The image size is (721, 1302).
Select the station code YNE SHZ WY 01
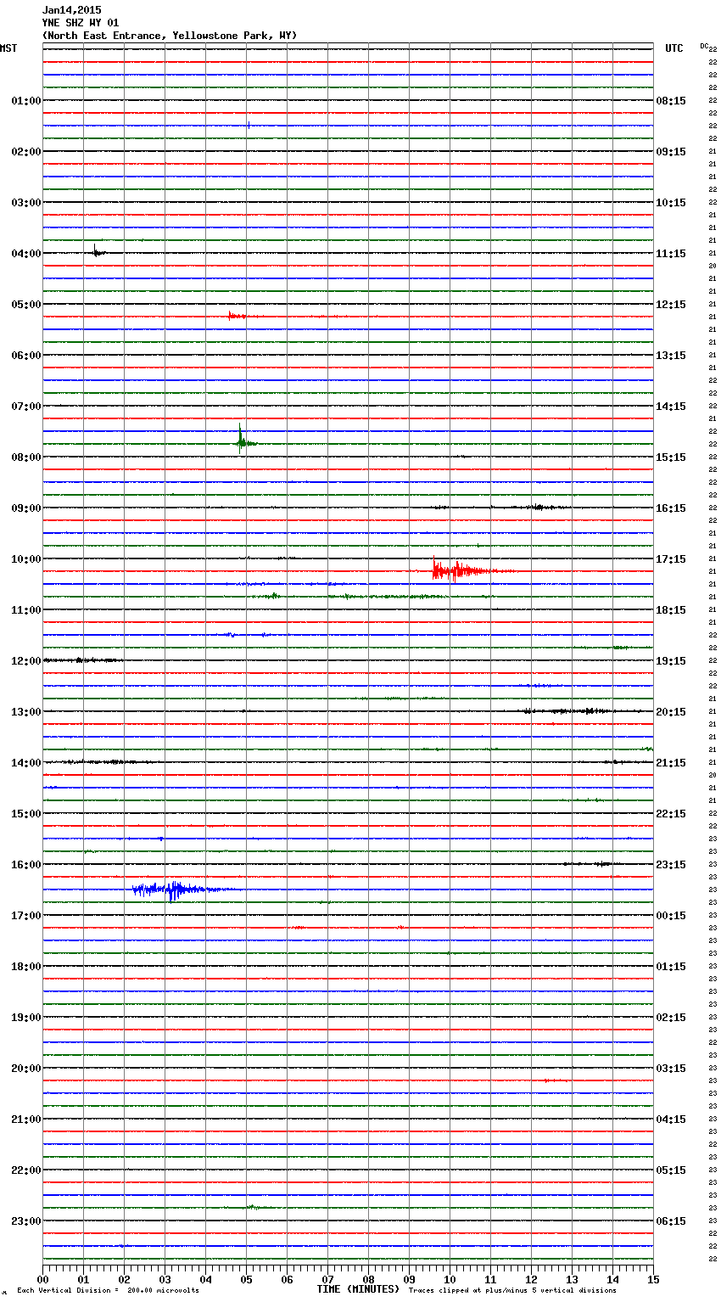point(81,23)
